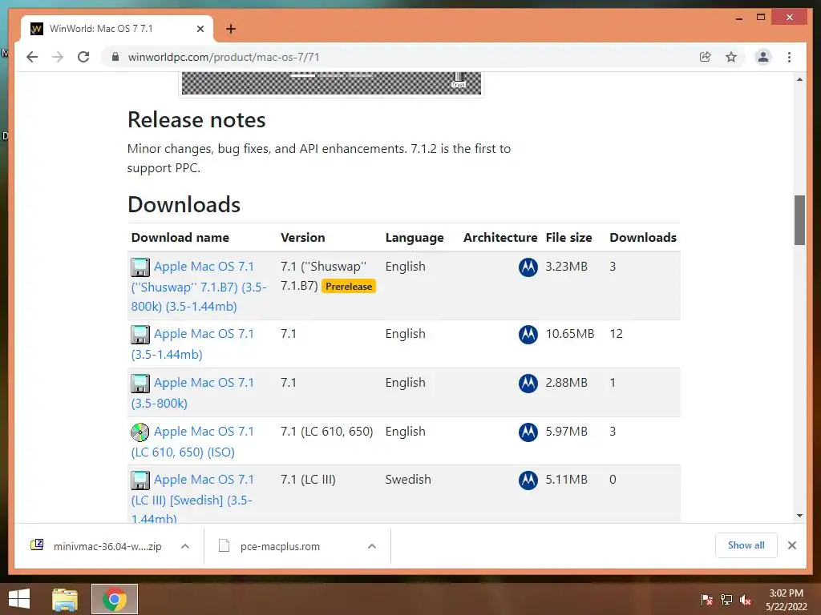The width and height of the screenshot is (821, 615).
Task: Open the network tray icon
Action: coord(726,600)
